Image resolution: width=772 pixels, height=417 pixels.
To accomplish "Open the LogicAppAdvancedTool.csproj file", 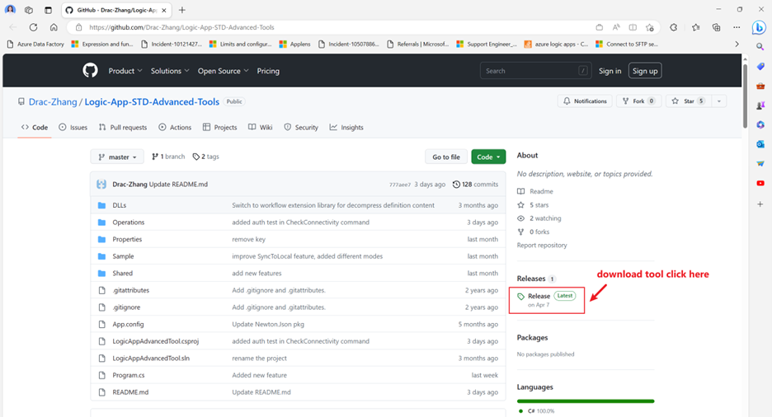I will pyautogui.click(x=155, y=341).
